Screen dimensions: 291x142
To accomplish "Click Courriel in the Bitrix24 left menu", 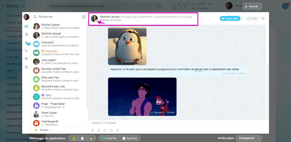I will 12,78.
